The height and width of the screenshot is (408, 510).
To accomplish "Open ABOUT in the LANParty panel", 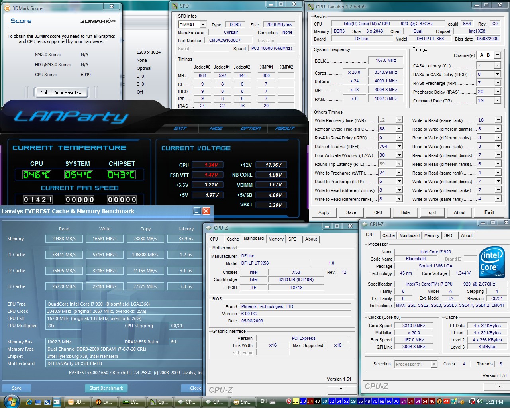I will [x=285, y=128].
